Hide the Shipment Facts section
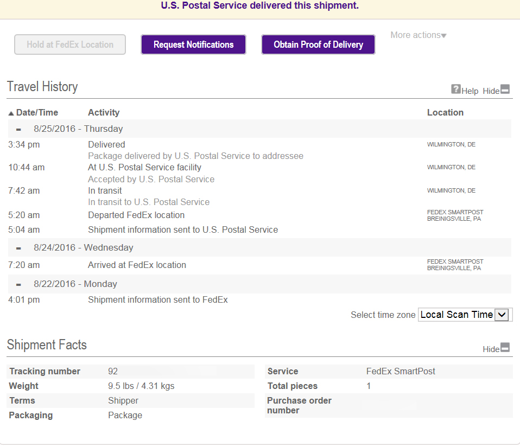The image size is (520, 447). [505, 348]
